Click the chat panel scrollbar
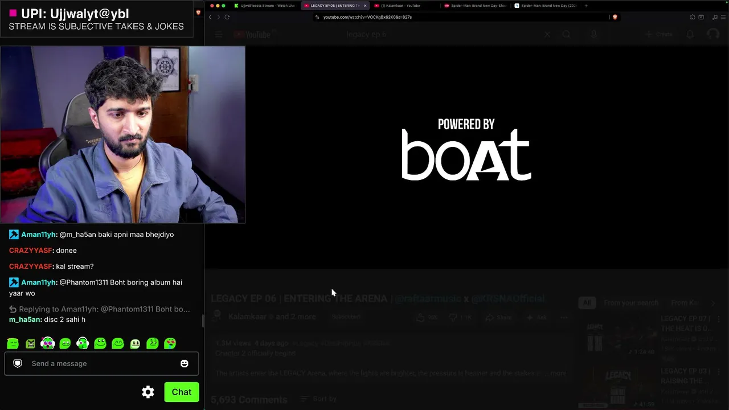The height and width of the screenshot is (410, 729). click(202, 320)
